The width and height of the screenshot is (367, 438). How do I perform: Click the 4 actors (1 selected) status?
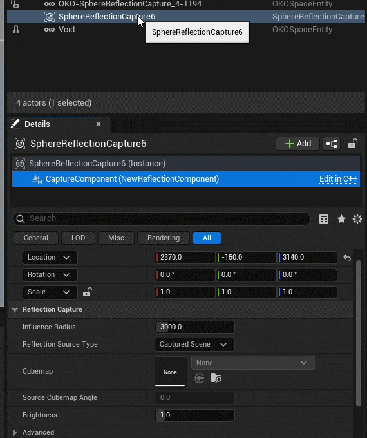53,103
